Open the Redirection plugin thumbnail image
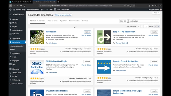This screenshot has height=96, width=171. click(37, 37)
